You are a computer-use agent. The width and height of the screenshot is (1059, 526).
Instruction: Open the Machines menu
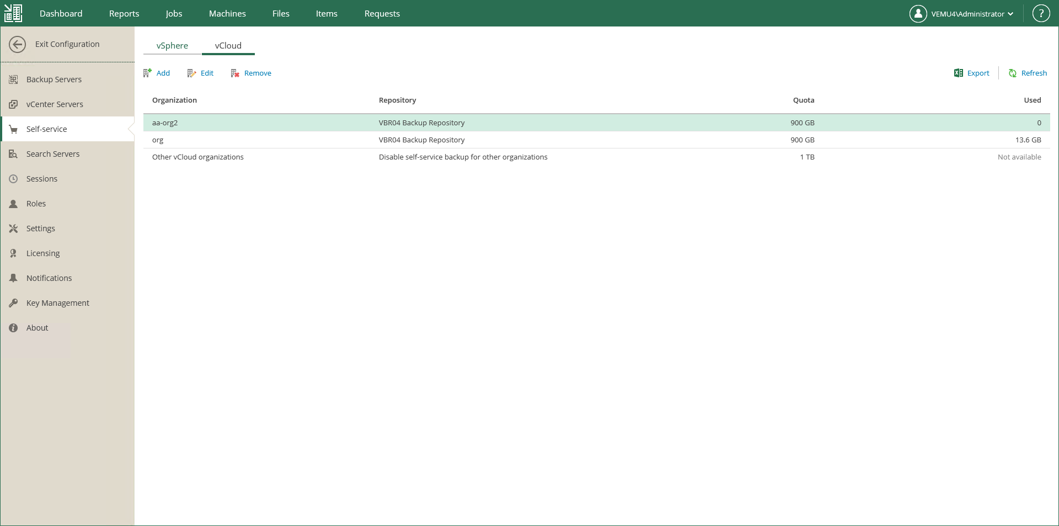(x=227, y=14)
